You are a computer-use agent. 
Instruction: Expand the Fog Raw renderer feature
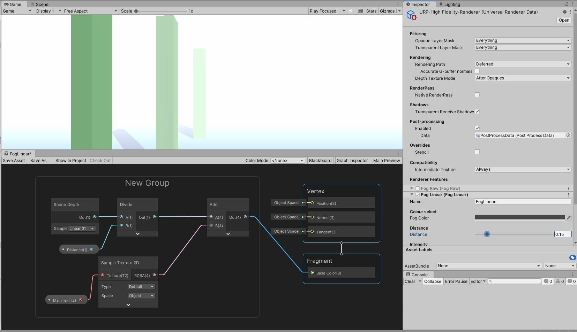pyautogui.click(x=412, y=188)
